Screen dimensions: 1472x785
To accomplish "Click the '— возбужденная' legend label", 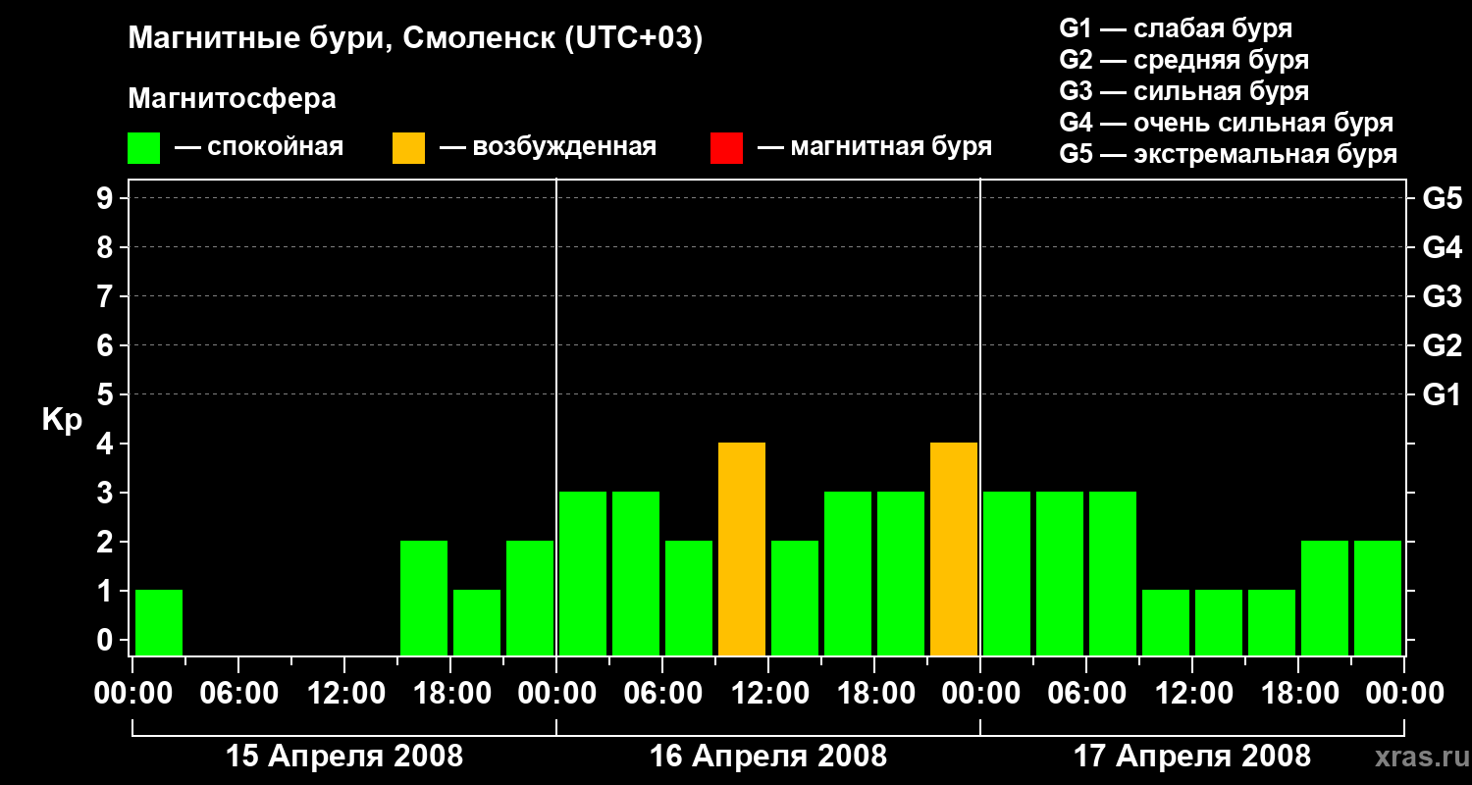I will pos(548,147).
